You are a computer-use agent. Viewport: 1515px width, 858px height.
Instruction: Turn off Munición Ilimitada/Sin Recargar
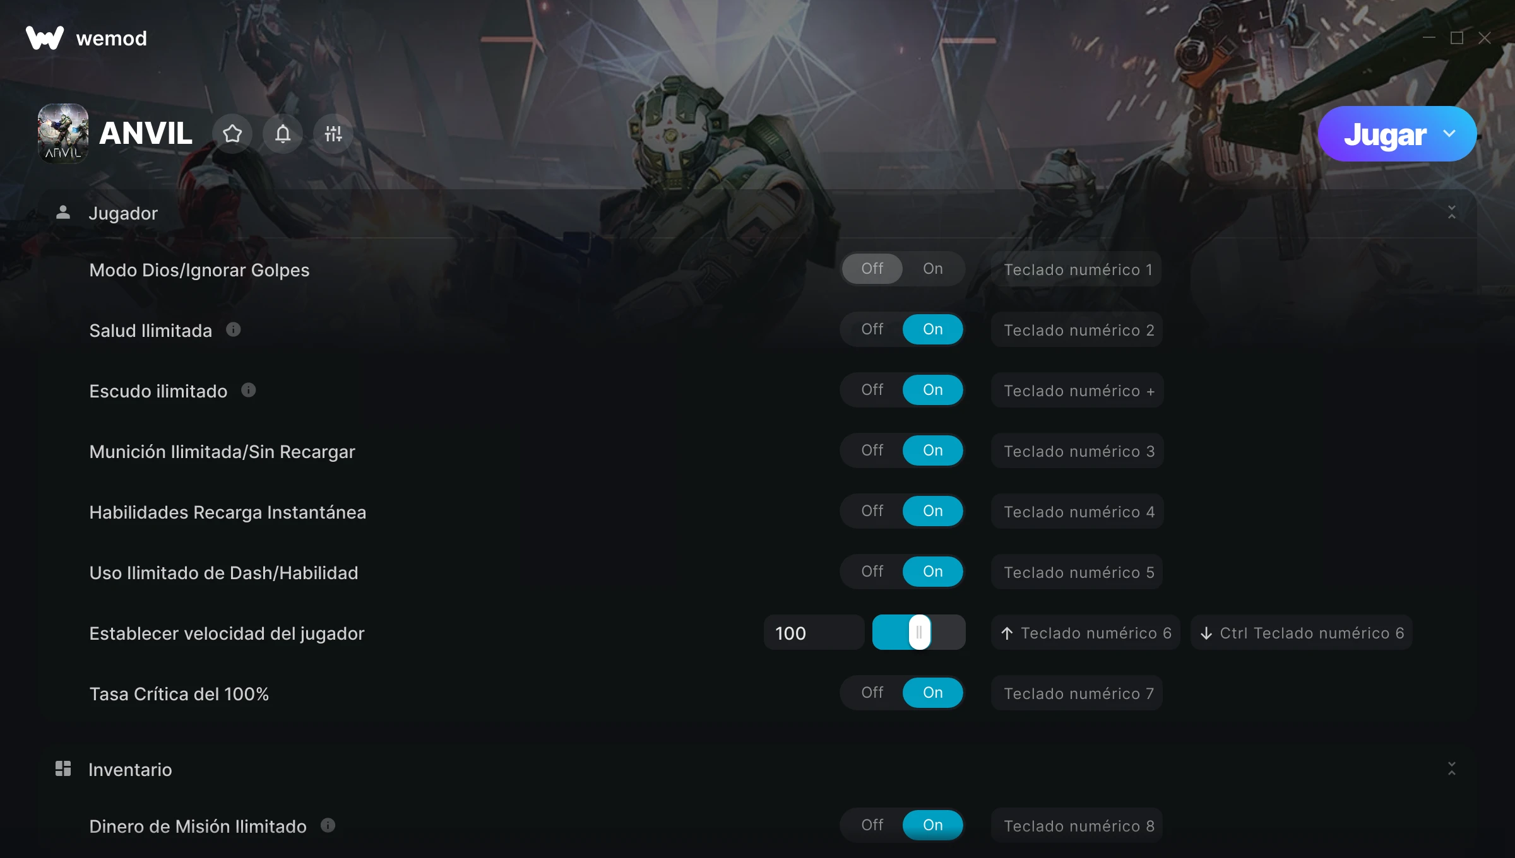872,450
